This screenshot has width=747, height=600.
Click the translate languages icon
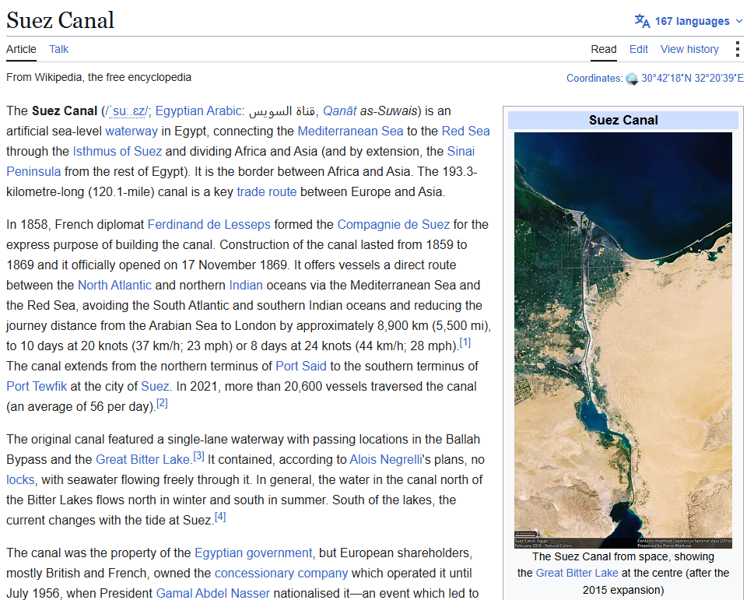(x=642, y=21)
